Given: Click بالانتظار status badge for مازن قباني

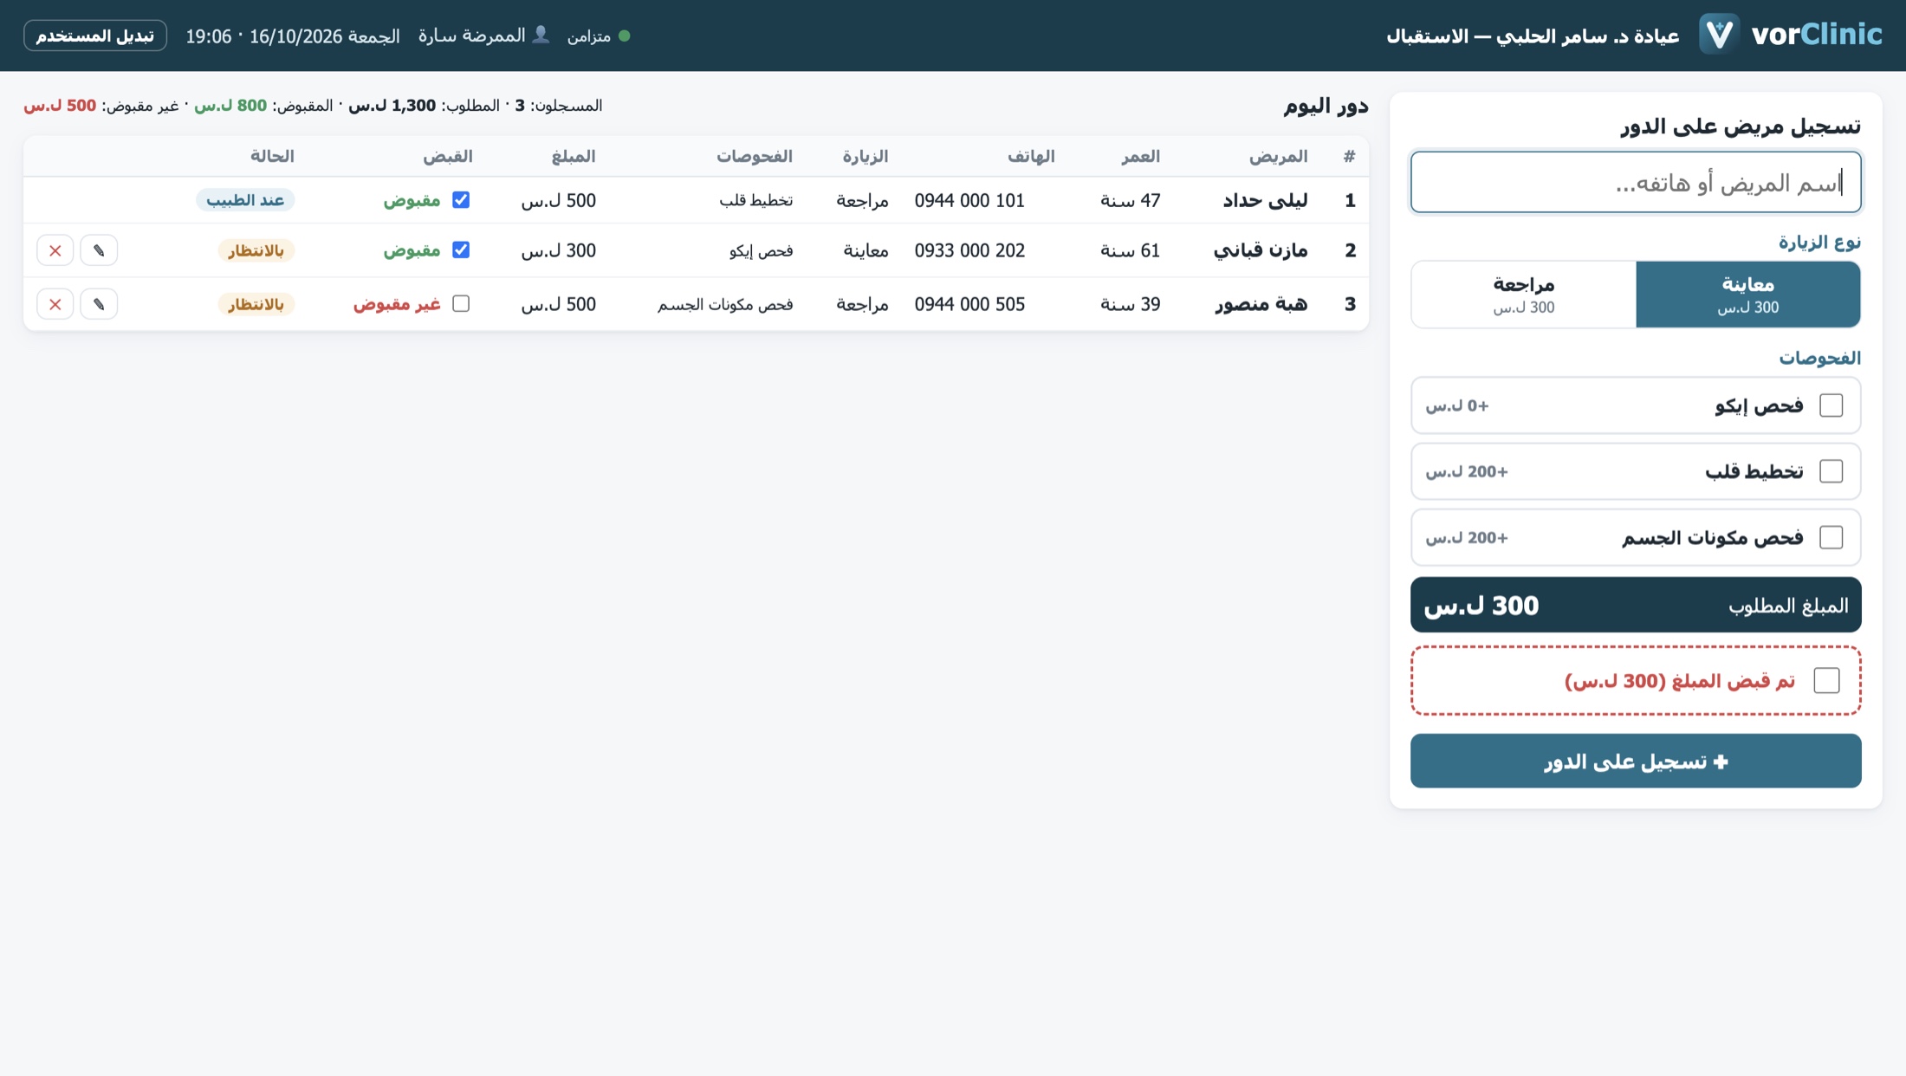Looking at the screenshot, I should pyautogui.click(x=256, y=250).
